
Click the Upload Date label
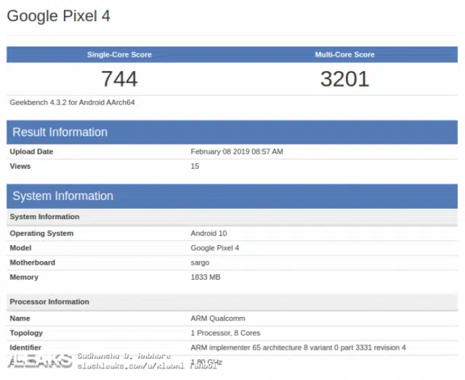31,152
